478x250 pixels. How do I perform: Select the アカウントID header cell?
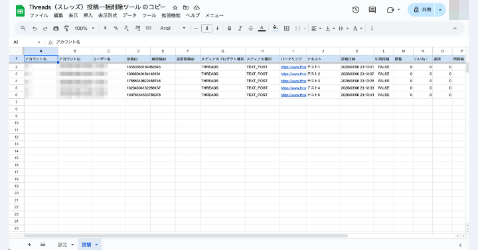pos(74,59)
